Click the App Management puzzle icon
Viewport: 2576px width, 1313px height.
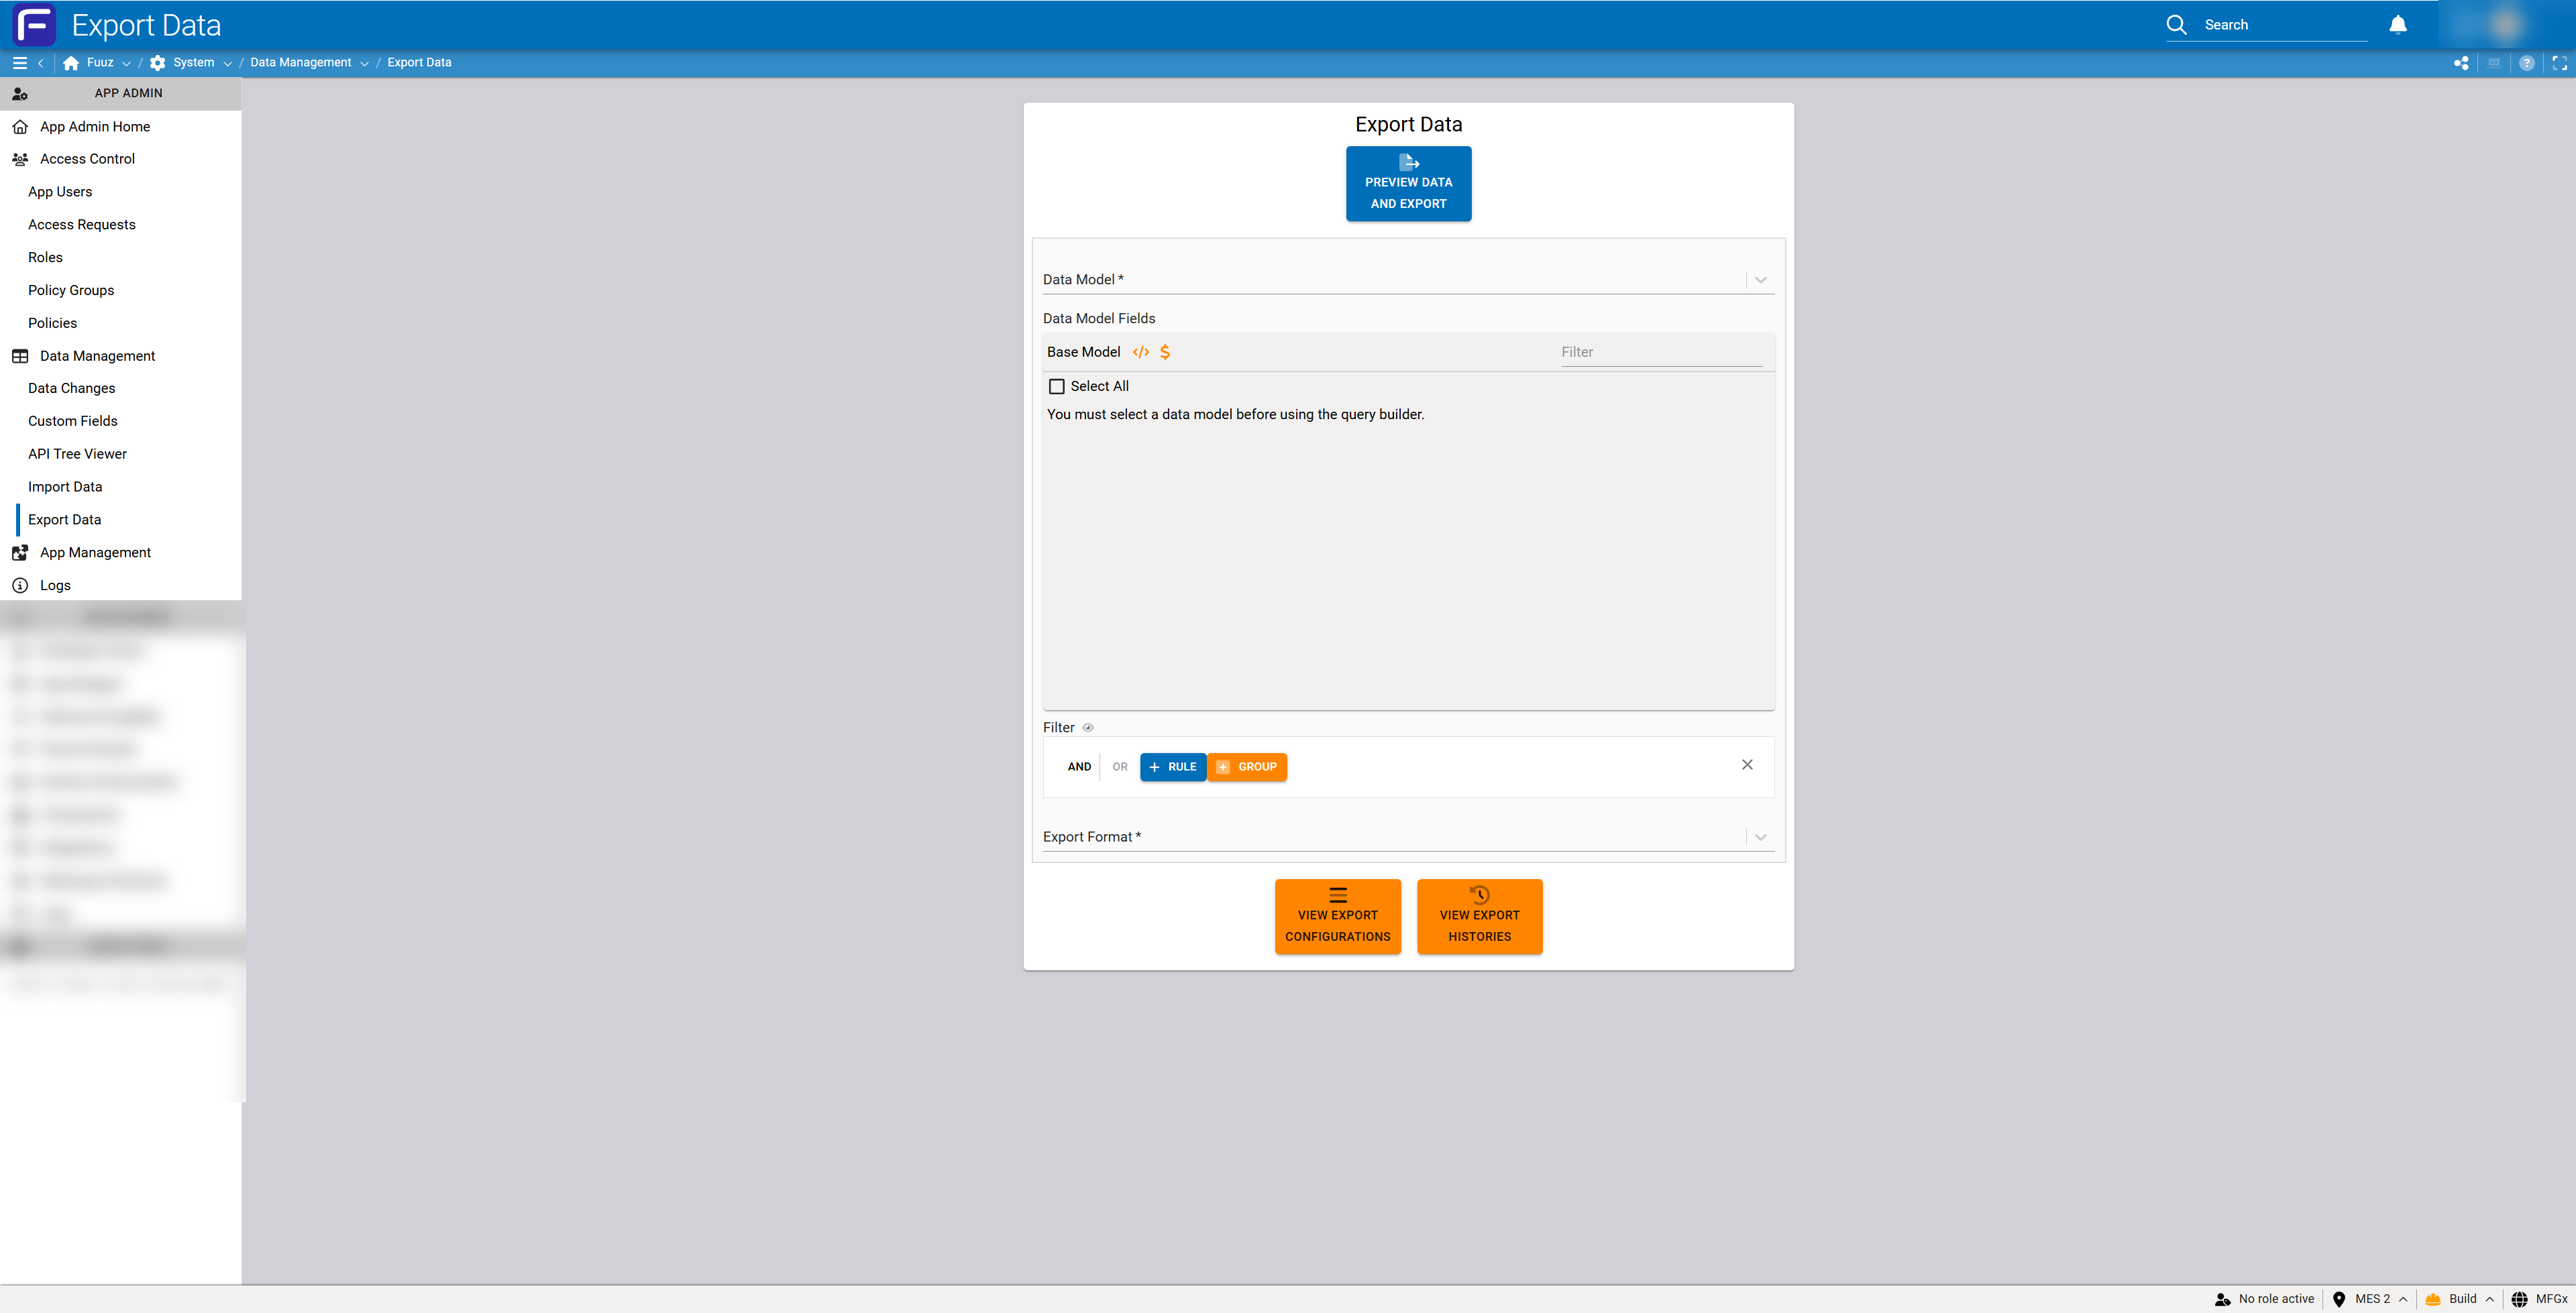[20, 553]
